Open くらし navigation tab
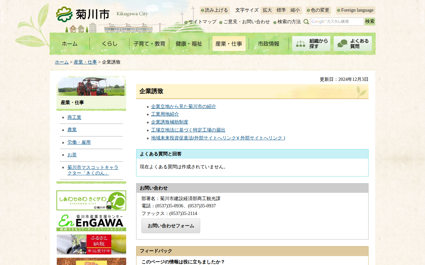Screen dimensions: 425x265 click(110, 44)
